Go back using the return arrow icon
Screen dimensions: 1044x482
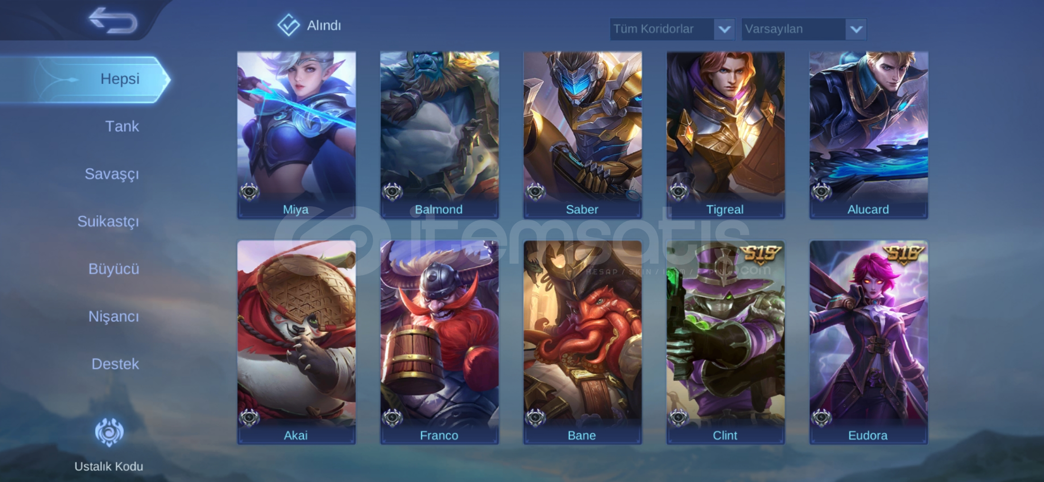click(113, 21)
